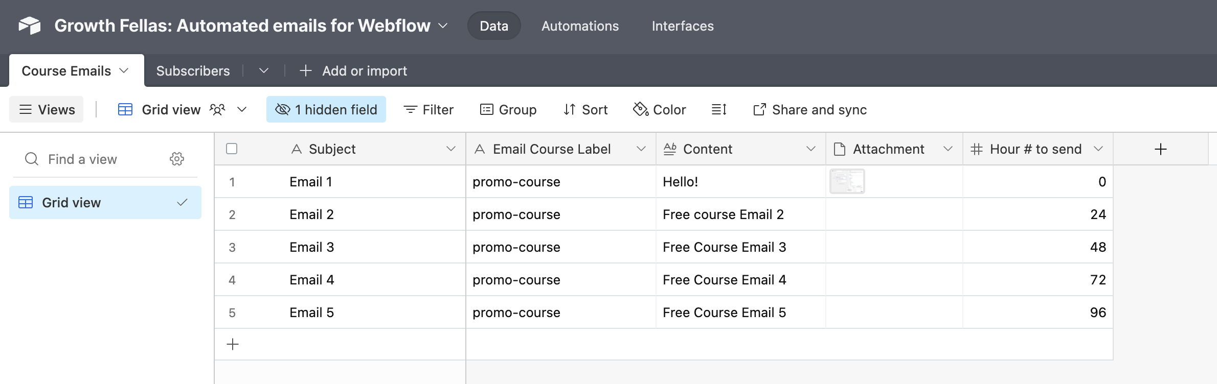Click the Email Course Label text type icon

pos(480,149)
